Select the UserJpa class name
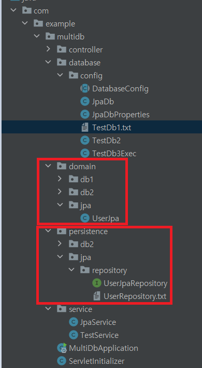 106,219
